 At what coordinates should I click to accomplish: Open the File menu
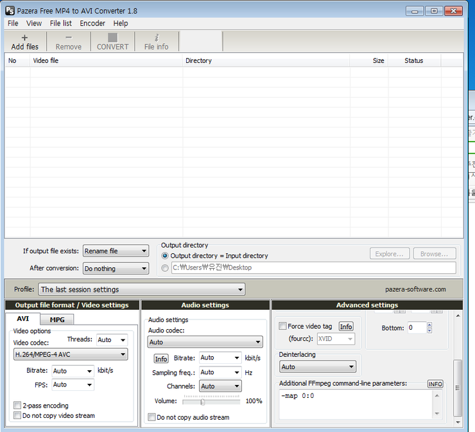13,23
